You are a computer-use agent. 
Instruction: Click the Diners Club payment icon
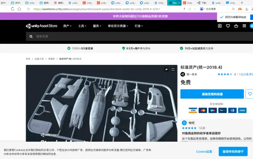(232, 110)
